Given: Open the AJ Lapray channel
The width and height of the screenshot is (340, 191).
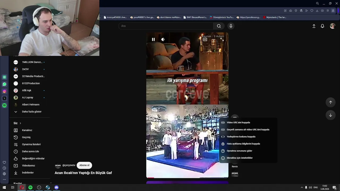Looking at the screenshot, I should coord(30,98).
